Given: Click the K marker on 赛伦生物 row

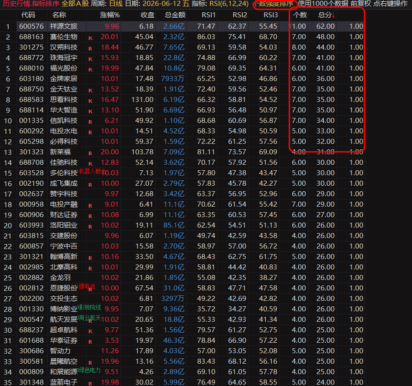Looking at the screenshot, I should pyautogui.click(x=91, y=38).
